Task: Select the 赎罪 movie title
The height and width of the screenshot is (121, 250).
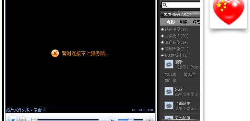Action: 179,62
